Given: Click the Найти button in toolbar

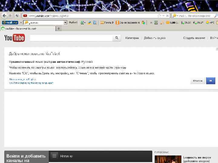Looking at the screenshot, I should click(73, 22).
